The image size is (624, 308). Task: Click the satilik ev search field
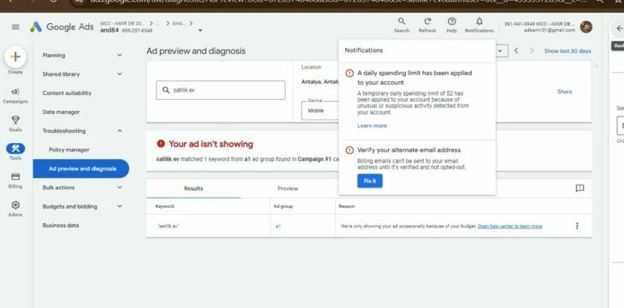pyautogui.click(x=221, y=90)
